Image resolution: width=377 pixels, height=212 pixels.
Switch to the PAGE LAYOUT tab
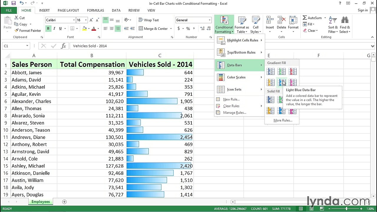point(68,10)
